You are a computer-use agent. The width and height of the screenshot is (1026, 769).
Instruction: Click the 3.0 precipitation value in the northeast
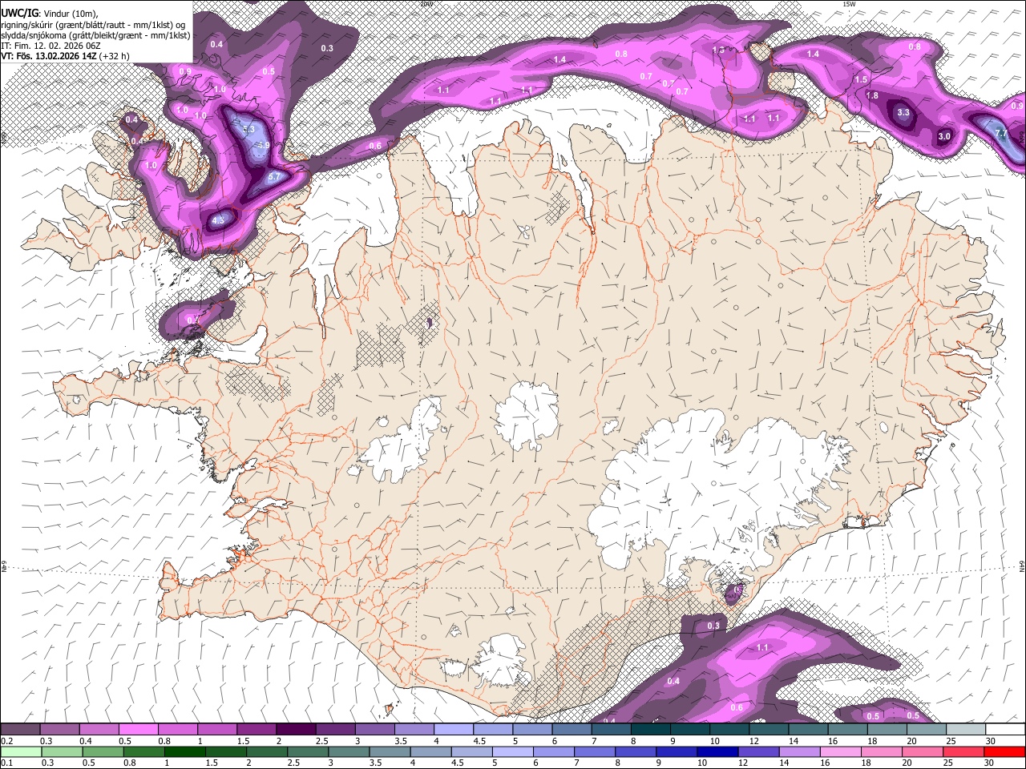(x=944, y=136)
